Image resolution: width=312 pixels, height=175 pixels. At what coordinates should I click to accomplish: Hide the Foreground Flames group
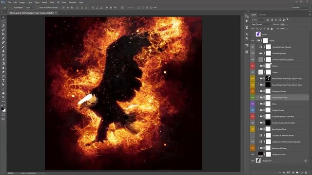point(253,91)
